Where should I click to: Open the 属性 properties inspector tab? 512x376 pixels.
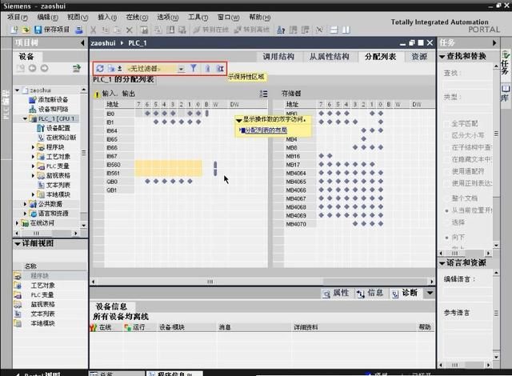(336, 293)
